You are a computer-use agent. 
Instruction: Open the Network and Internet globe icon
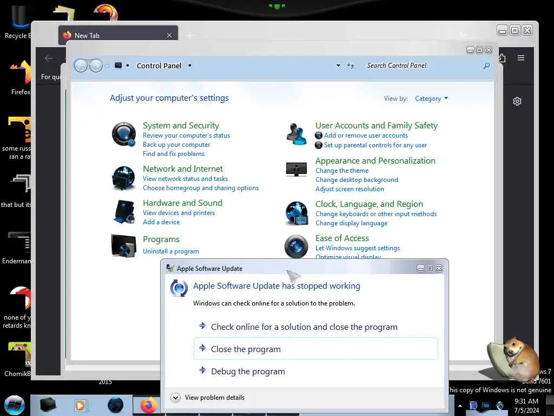click(124, 178)
